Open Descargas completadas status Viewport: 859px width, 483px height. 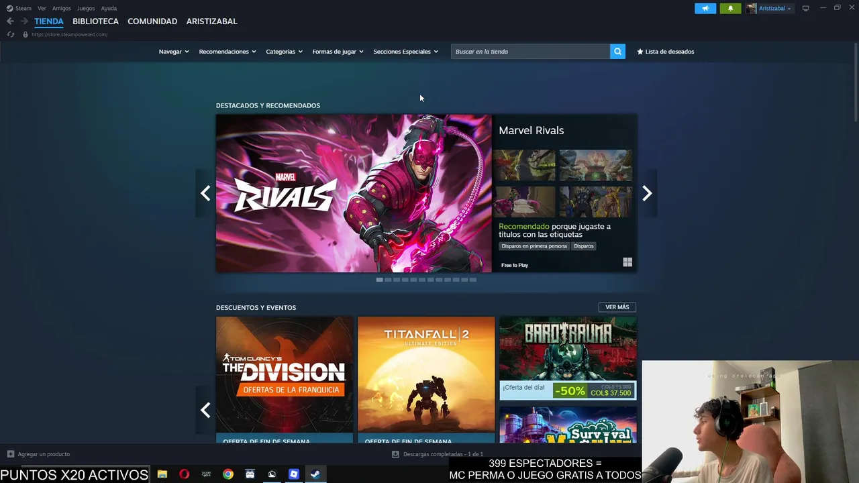pyautogui.click(x=443, y=454)
